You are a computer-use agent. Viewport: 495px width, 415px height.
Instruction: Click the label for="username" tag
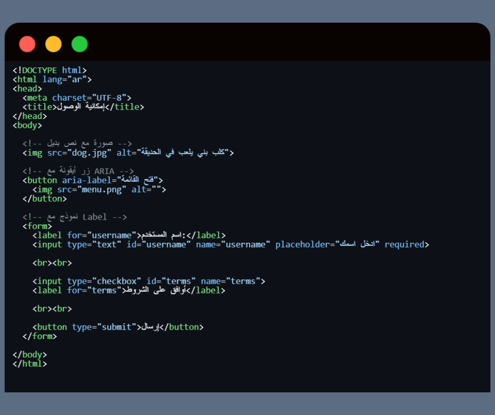(x=84, y=235)
